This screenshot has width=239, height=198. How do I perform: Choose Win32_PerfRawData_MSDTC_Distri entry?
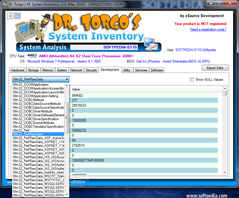point(38,176)
